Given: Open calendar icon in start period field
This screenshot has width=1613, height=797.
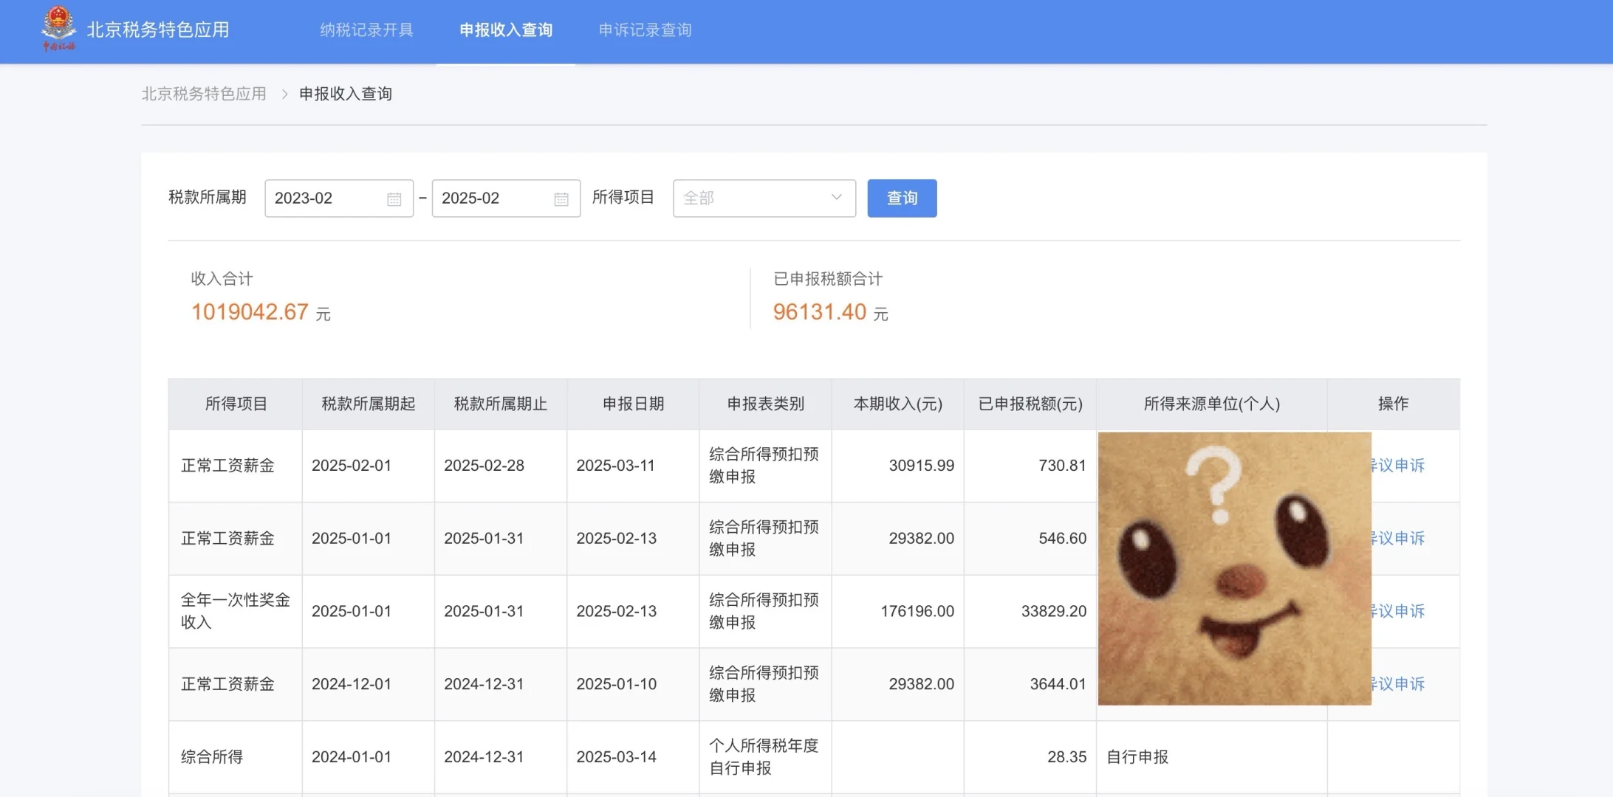Looking at the screenshot, I should pyautogui.click(x=394, y=199).
